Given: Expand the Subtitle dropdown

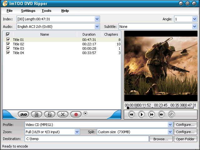Looking at the screenshot, I should click(194, 27).
